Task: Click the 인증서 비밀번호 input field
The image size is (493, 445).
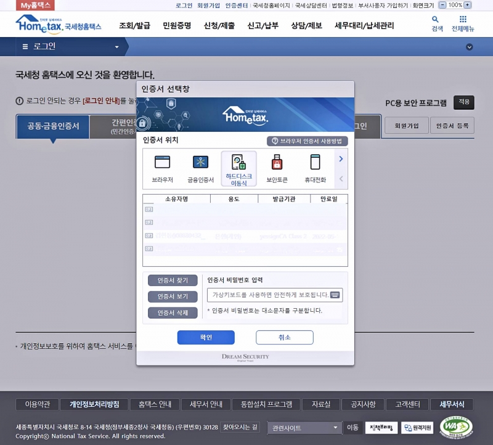Action: point(268,295)
